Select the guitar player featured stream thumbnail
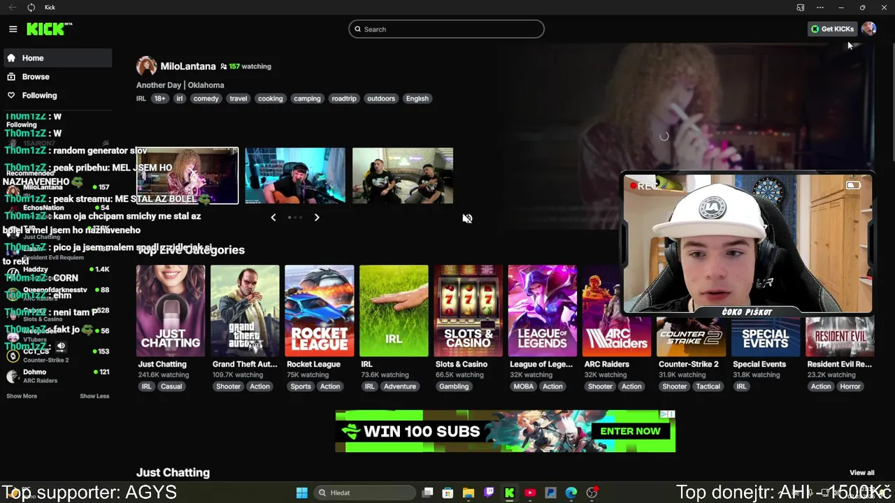This screenshot has width=895, height=503. 295,175
